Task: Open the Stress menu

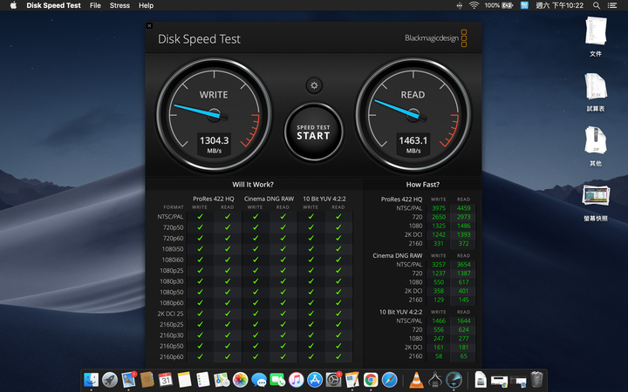Action: click(x=119, y=5)
